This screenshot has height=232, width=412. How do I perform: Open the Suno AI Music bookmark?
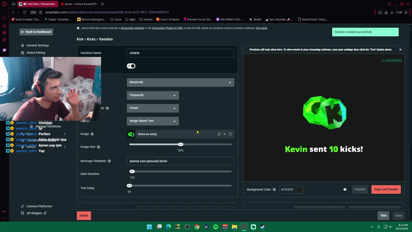168,19
